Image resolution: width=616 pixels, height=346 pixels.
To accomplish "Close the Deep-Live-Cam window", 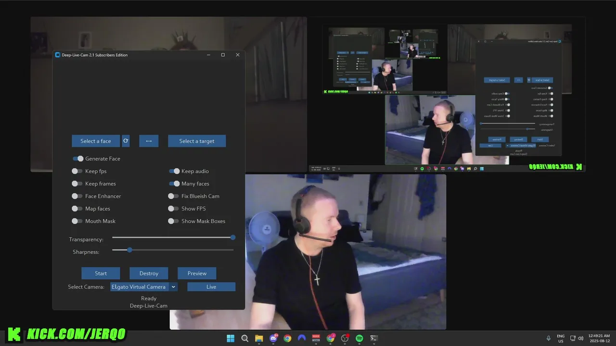I will 238,55.
